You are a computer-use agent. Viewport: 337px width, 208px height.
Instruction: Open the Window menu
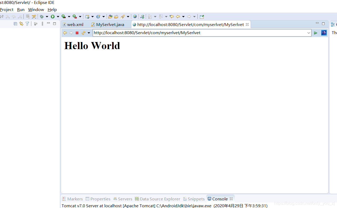click(36, 9)
